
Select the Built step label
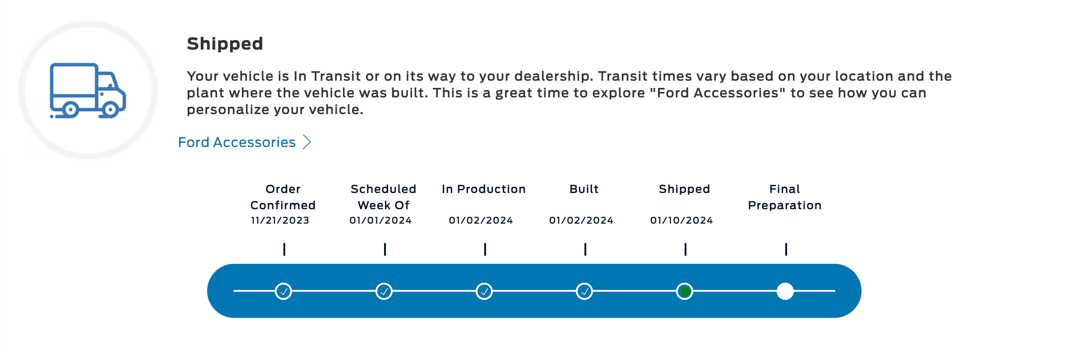584,189
